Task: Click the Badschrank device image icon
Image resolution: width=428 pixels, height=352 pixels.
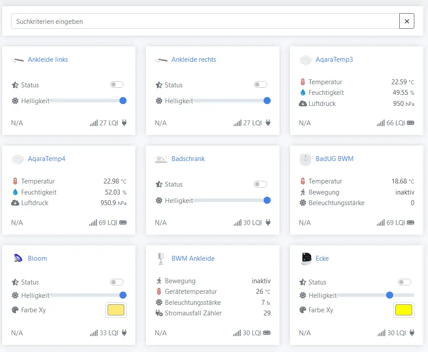Action: [161, 159]
